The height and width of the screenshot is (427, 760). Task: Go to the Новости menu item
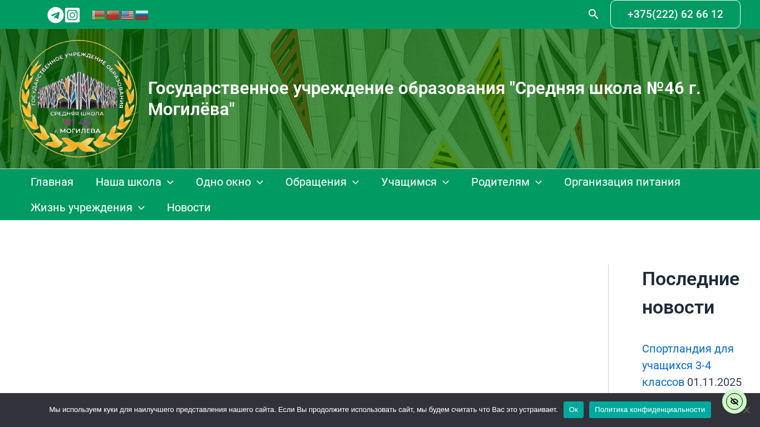point(189,207)
